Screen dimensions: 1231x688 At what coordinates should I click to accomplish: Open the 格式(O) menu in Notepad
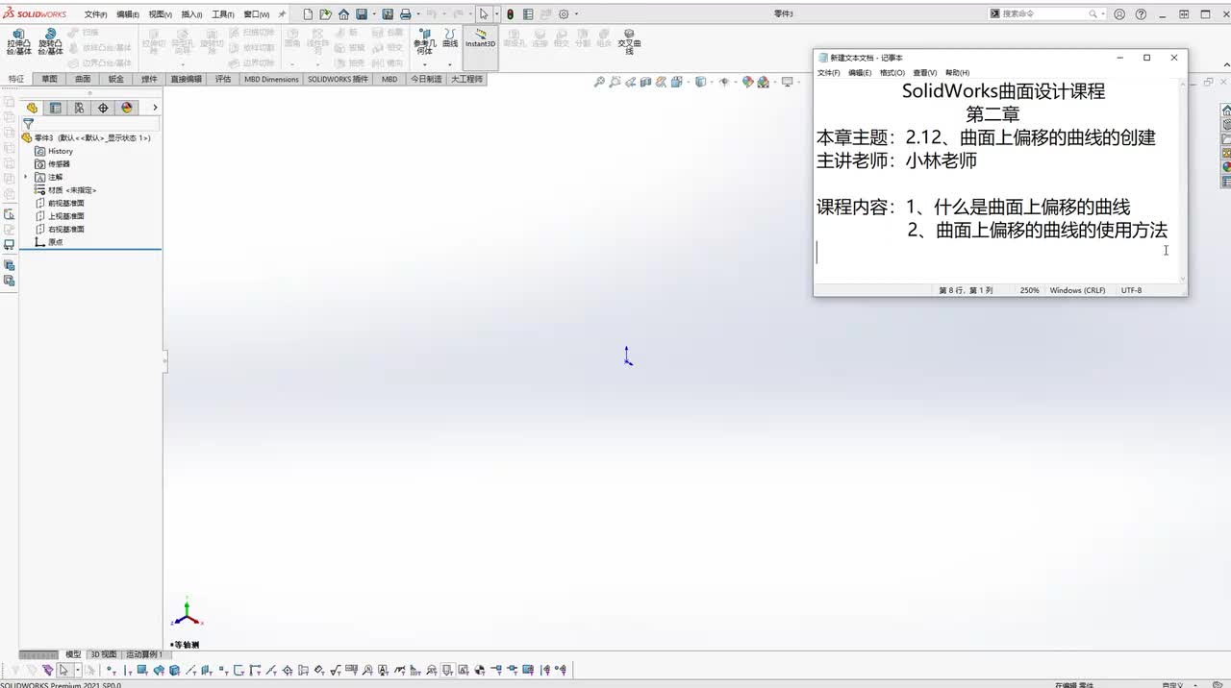(x=892, y=73)
